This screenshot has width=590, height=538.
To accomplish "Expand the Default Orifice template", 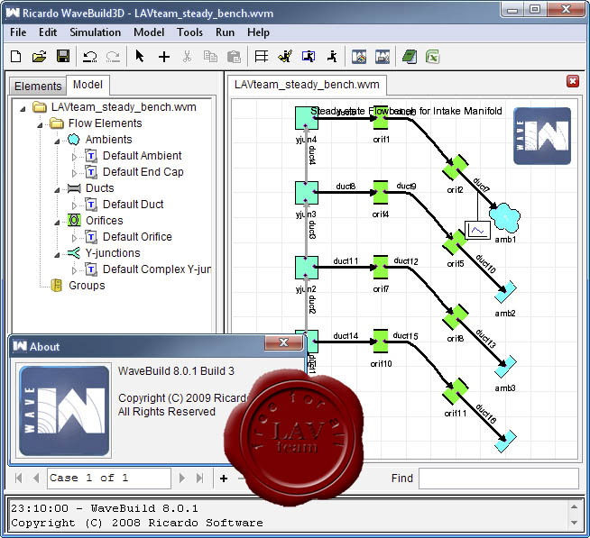I will [x=74, y=238].
